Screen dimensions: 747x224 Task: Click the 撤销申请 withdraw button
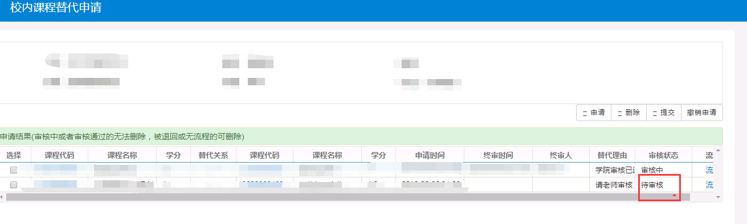coord(702,113)
